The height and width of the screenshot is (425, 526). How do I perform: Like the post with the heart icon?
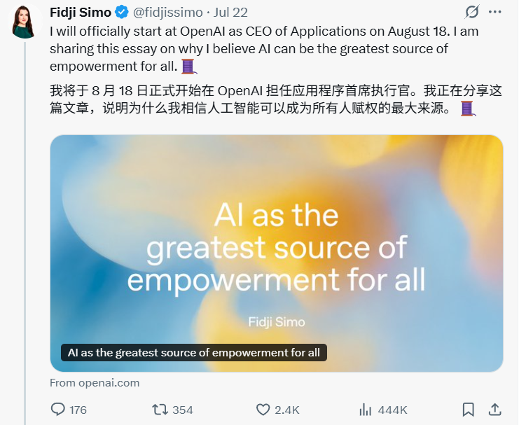263,410
